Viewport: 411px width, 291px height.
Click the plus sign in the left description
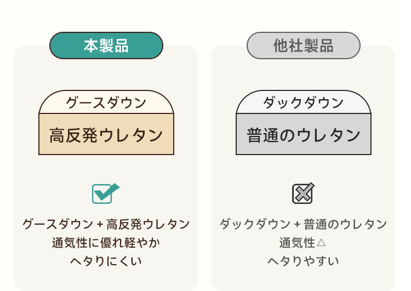point(100,225)
